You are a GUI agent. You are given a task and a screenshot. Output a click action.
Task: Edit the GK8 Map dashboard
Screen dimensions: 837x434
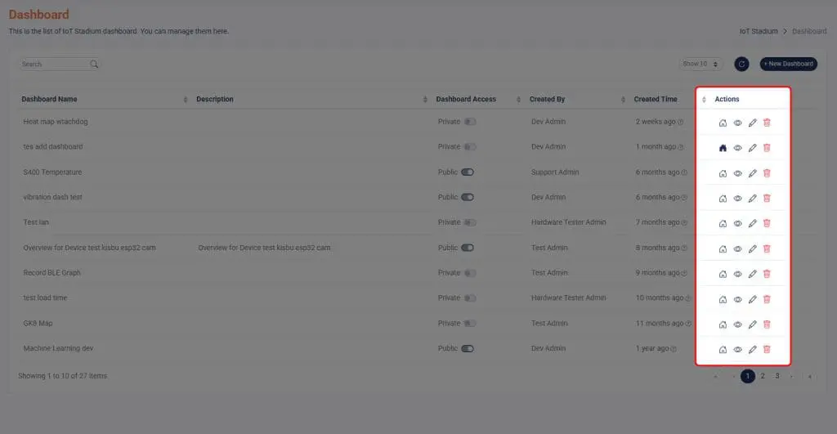click(752, 324)
